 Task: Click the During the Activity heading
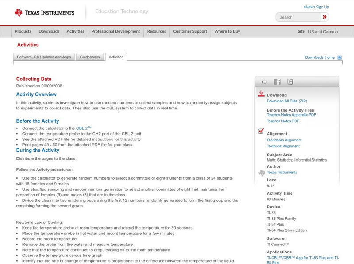coord(38,151)
